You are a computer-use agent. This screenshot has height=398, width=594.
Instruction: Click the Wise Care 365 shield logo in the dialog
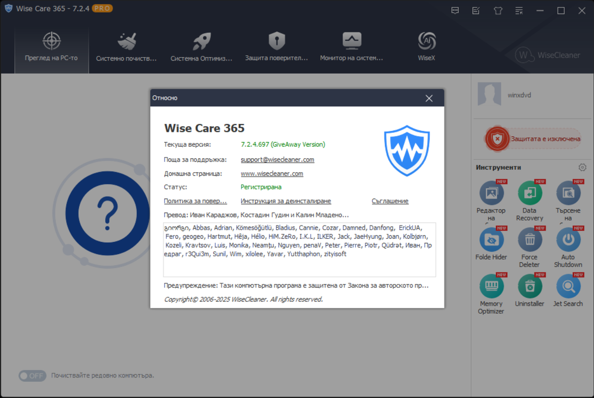click(x=407, y=151)
